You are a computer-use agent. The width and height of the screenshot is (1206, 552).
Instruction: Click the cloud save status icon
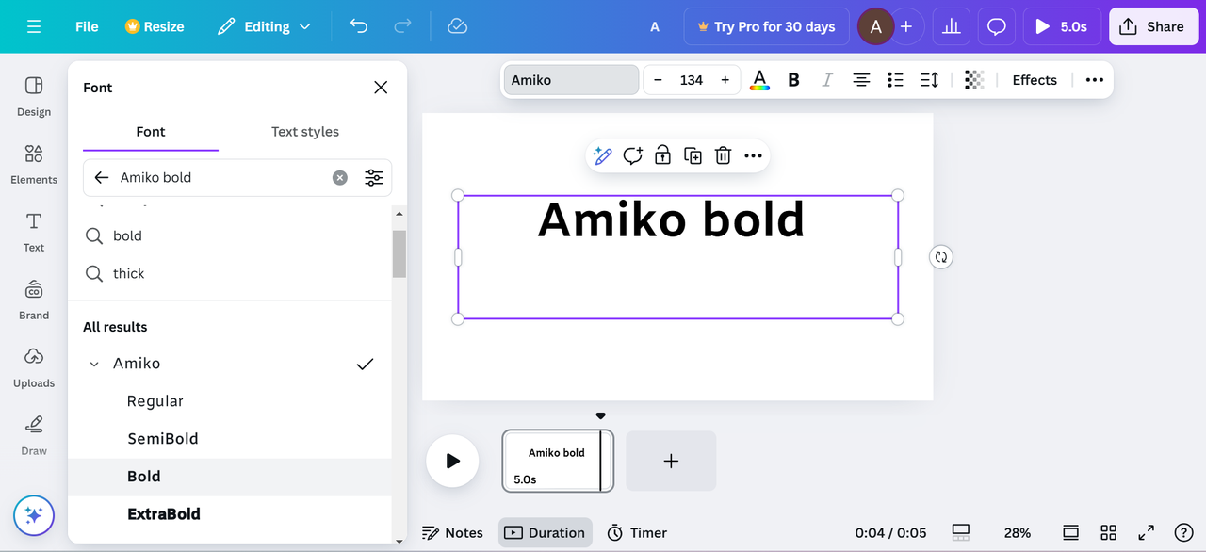457,26
